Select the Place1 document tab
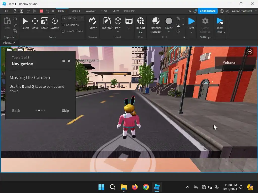The image size is (258, 193). [7, 43]
